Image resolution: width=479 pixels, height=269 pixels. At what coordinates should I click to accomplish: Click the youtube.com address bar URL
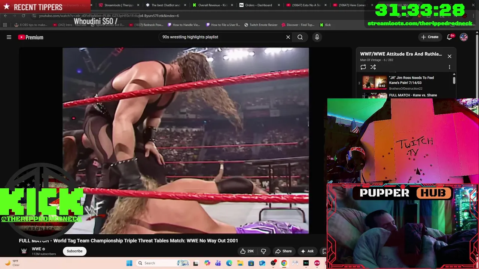[x=109, y=16]
